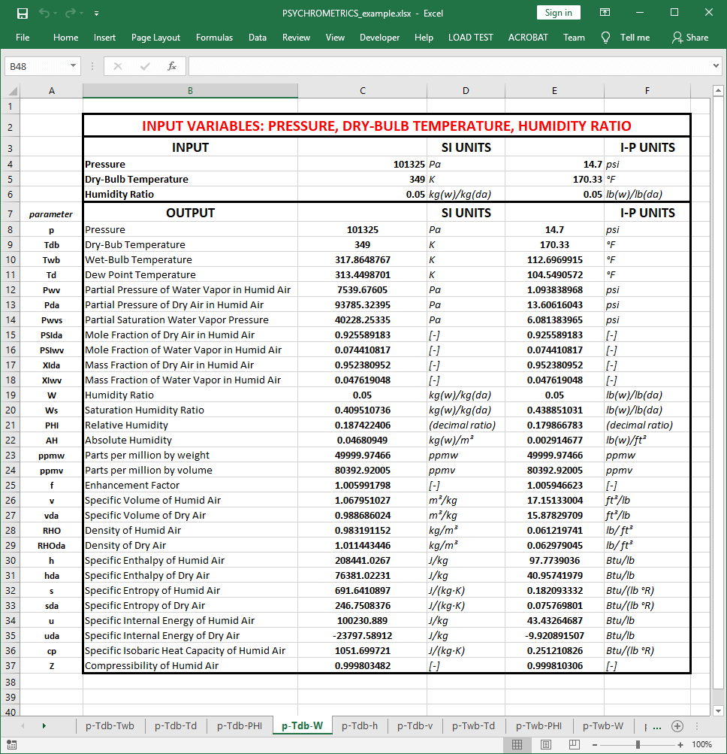Show hidden sheet tabs via ellipsis control
Screen dimensions: 727x754
point(656,727)
